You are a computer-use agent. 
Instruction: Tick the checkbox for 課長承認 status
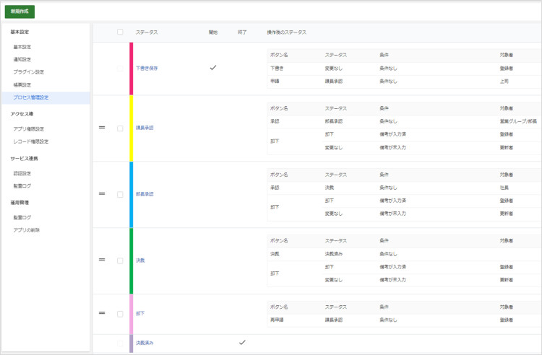pyautogui.click(x=120, y=128)
